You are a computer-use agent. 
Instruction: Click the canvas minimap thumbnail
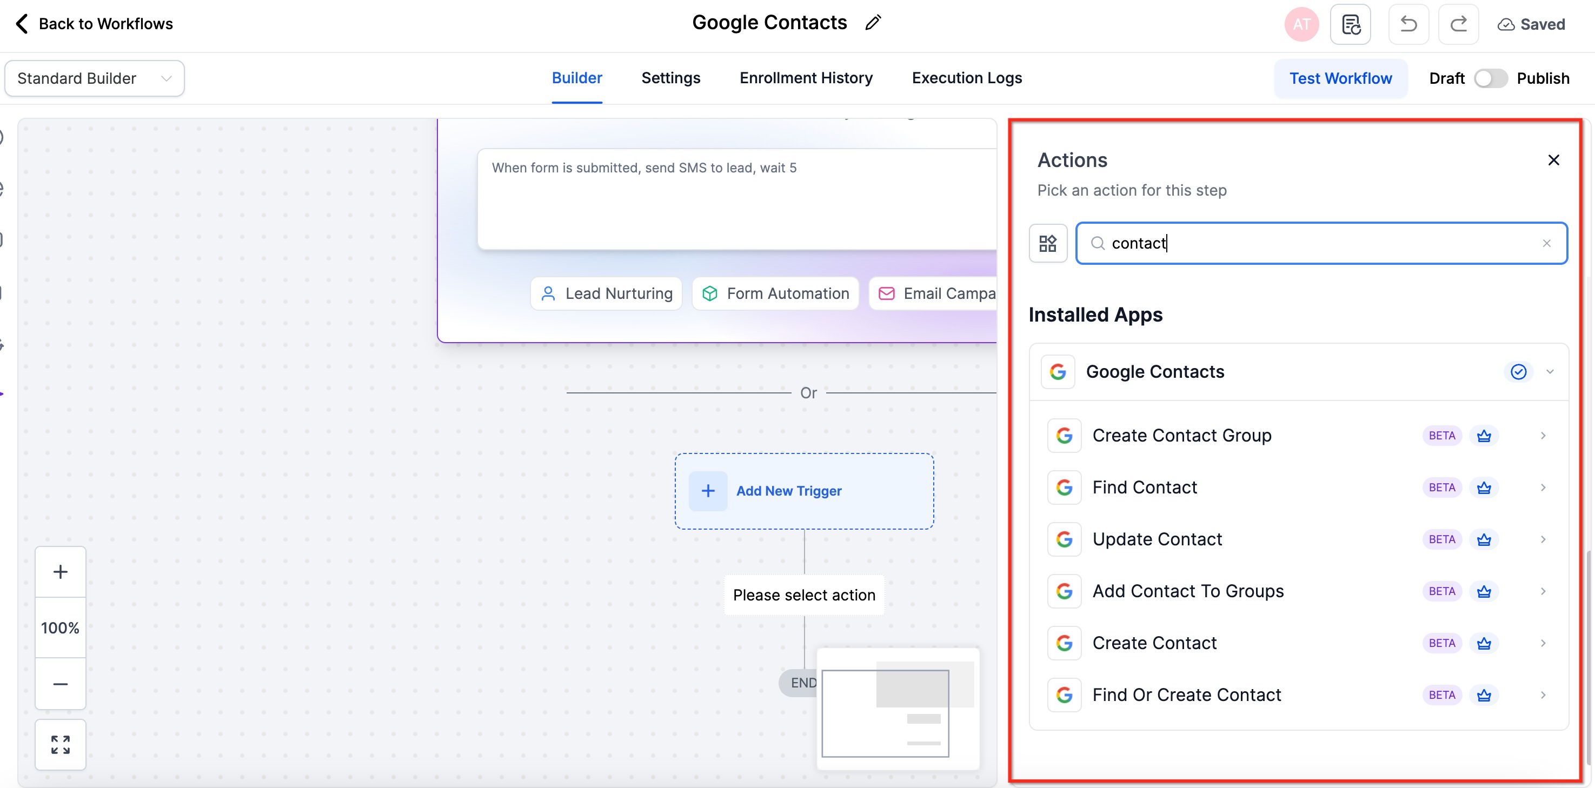click(898, 709)
